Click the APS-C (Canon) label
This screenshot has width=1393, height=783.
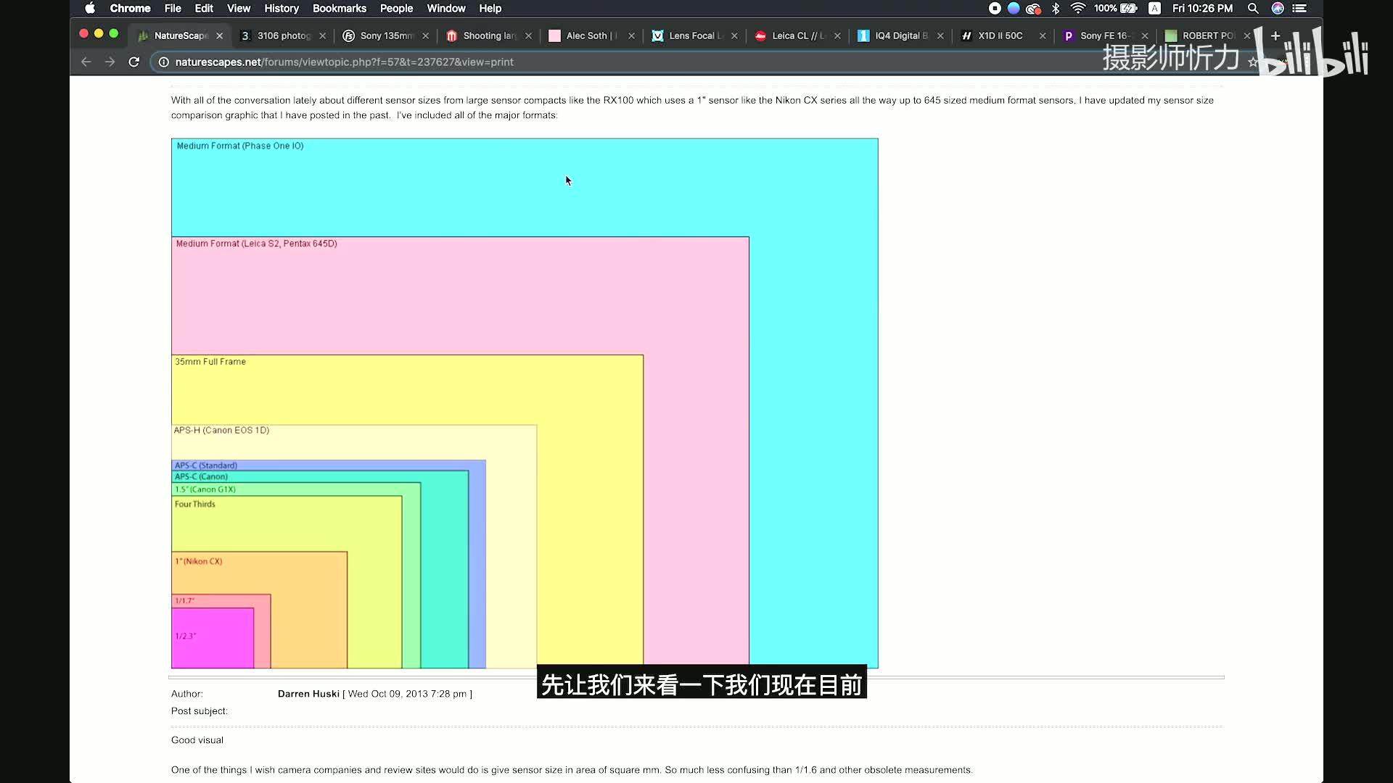pos(201,476)
